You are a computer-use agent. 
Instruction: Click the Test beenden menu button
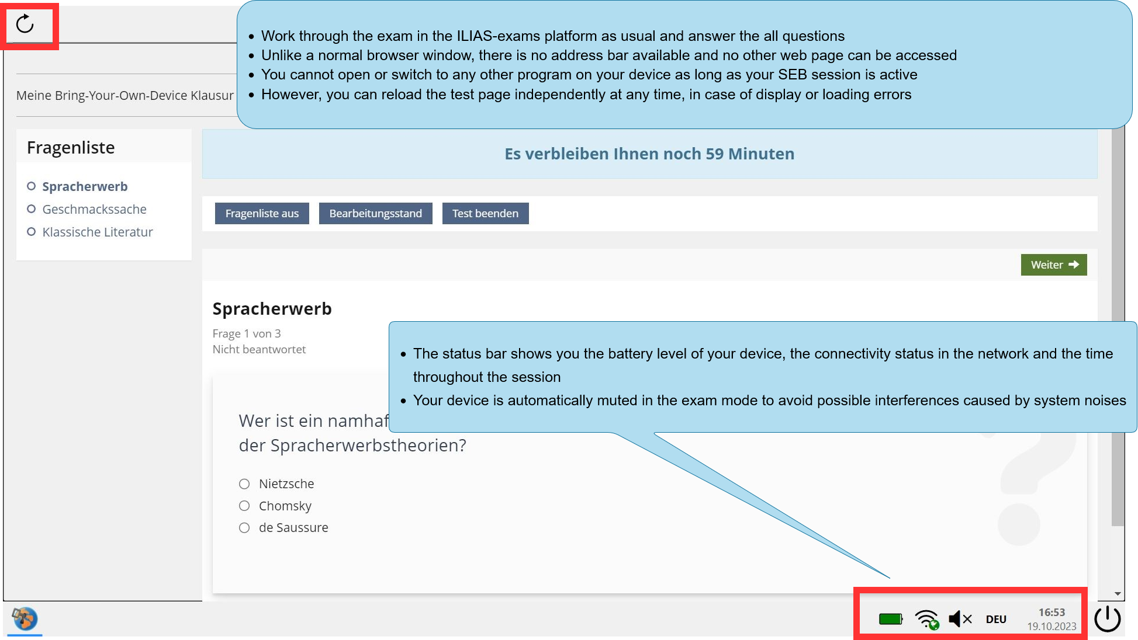pos(485,213)
